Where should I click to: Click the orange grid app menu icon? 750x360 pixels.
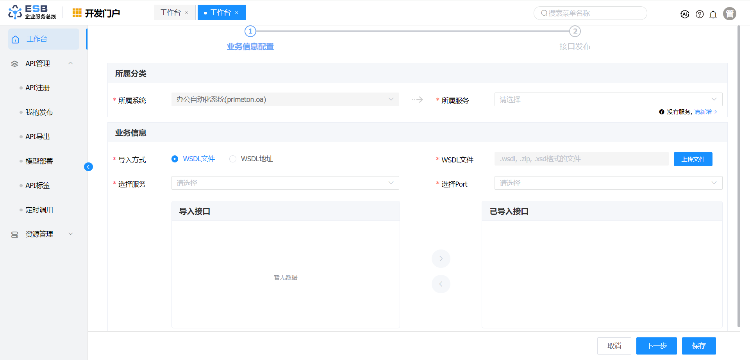(77, 13)
